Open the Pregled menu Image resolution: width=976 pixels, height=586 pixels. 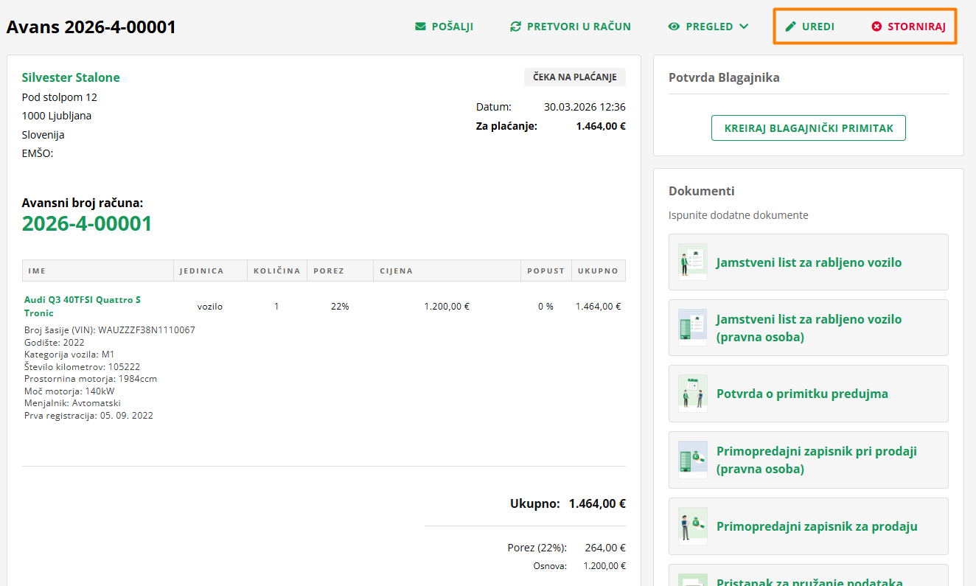click(708, 27)
